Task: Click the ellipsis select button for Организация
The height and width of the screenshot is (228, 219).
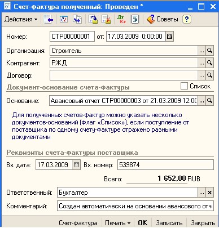Action: pyautogui.click(x=202, y=51)
